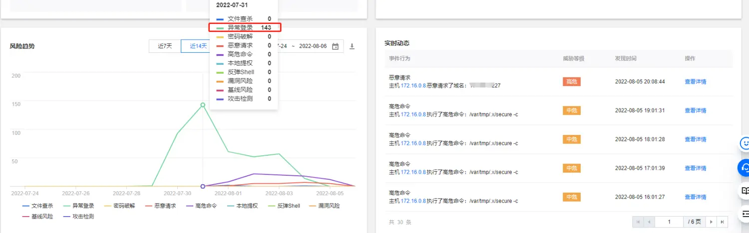Toggle 高危命令 series in chart legend
This screenshot has width=749, height=233.
[x=202, y=206]
